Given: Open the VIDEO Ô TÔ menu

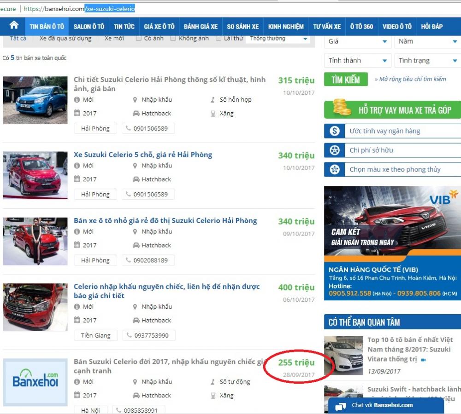Looking at the screenshot, I should tap(397, 26).
